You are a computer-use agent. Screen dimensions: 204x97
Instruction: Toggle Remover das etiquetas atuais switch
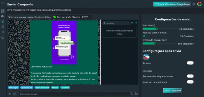pos(190,76)
